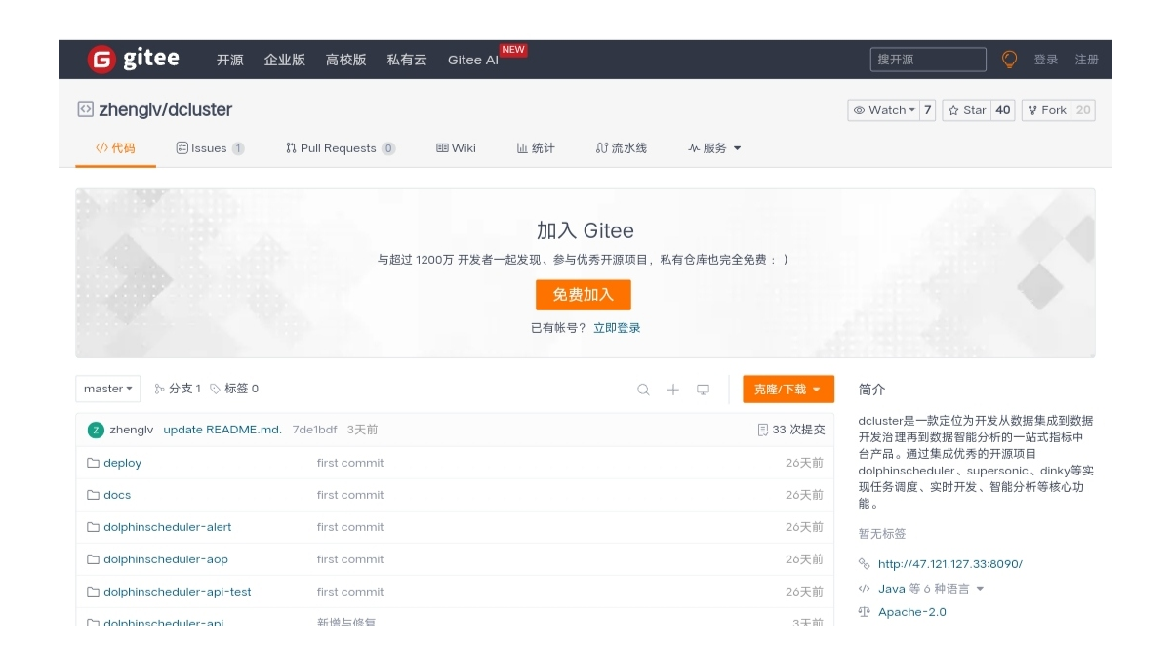Open the 企业版 header link
Image resolution: width=1171 pixels, height=659 pixels.
pos(284,60)
